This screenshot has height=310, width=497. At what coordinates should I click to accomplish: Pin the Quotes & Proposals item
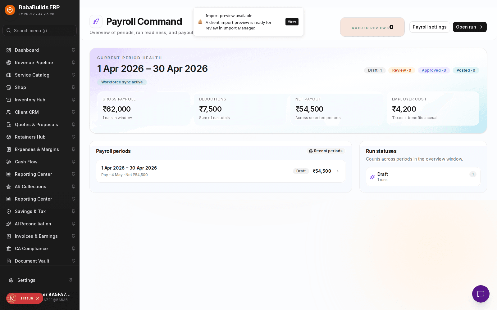(73, 125)
